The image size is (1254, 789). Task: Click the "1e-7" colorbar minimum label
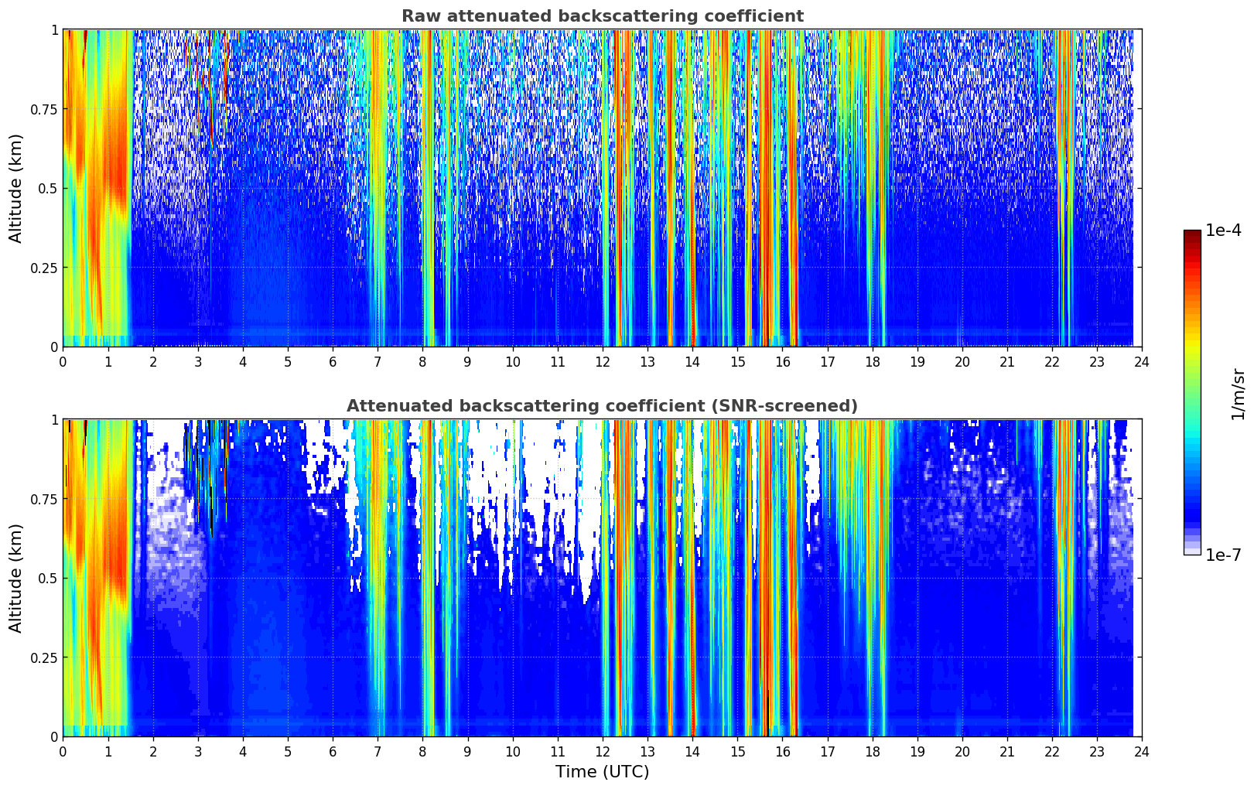click(x=1224, y=555)
